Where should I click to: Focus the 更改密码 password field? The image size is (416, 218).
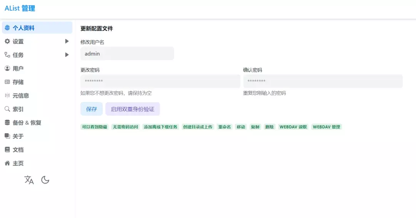(x=160, y=81)
